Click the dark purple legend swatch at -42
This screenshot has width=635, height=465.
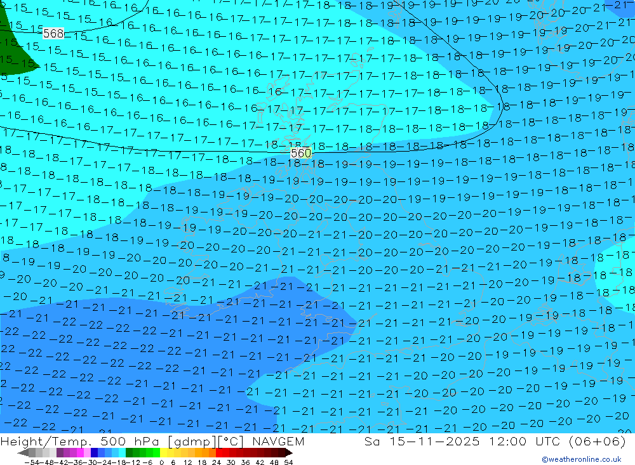coord(60,452)
